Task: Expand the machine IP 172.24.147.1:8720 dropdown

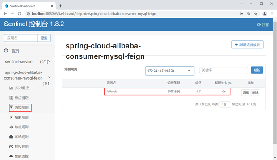Action: coord(170,71)
